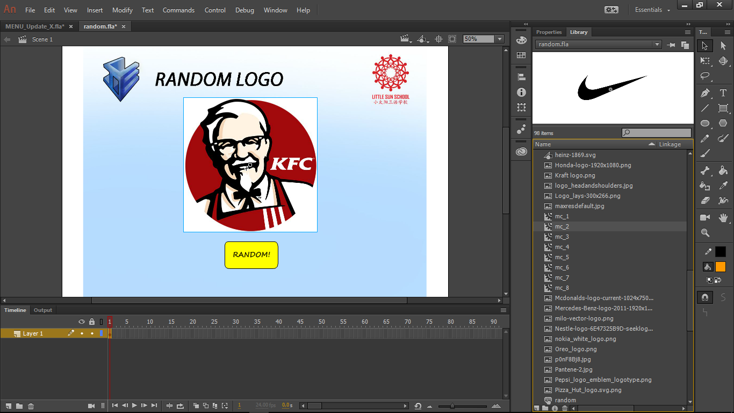734x413 pixels.
Task: Click the stroke color swatch (black)
Action: [x=721, y=252]
